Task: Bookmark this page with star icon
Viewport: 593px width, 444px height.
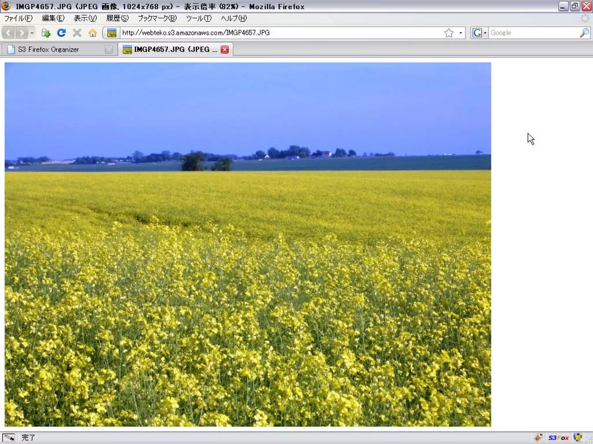Action: tap(449, 33)
